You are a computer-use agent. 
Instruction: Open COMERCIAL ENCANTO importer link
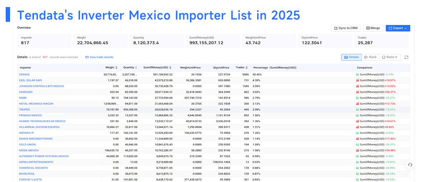point(33,168)
